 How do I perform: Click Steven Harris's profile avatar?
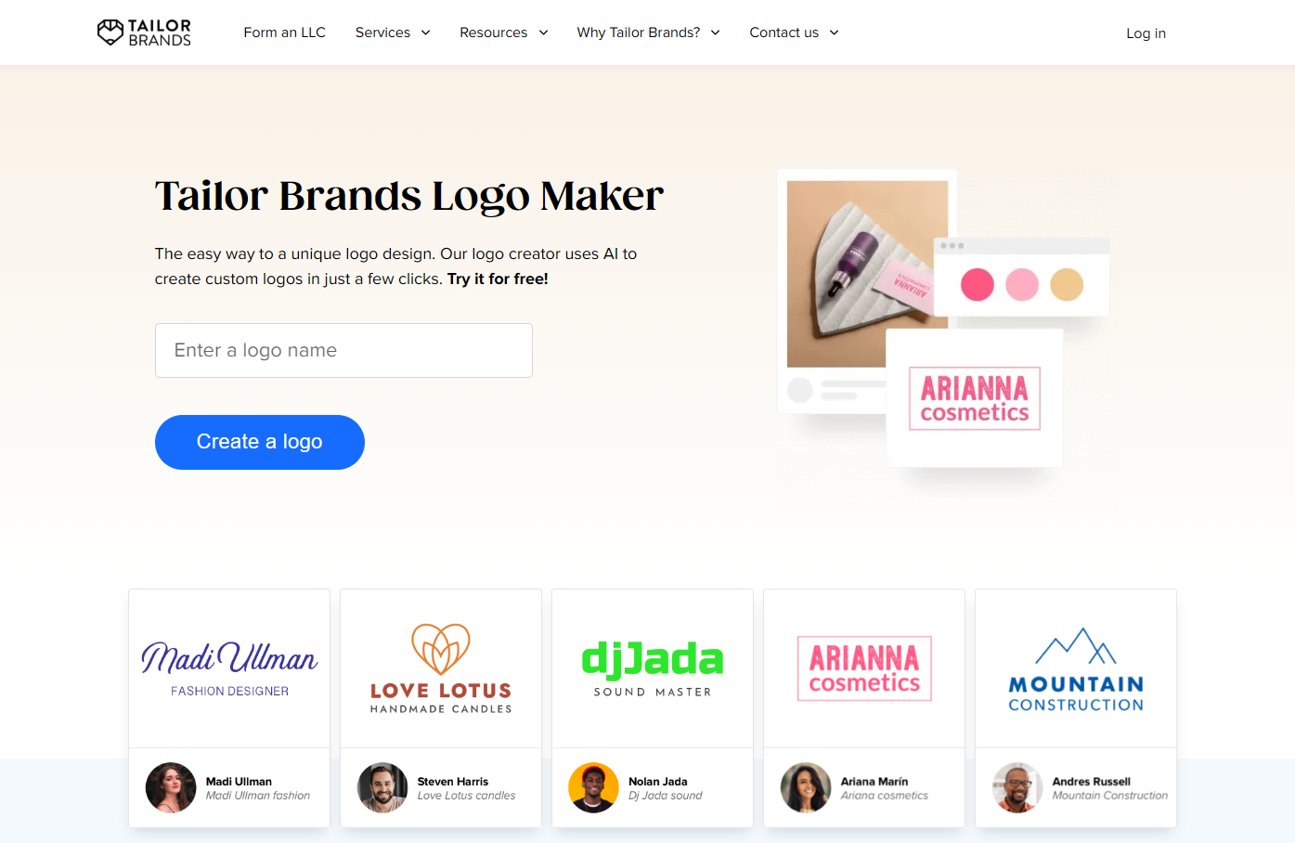pyautogui.click(x=382, y=787)
